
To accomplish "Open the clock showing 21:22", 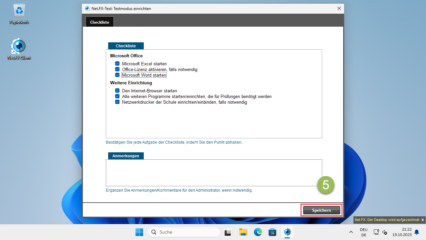I will [x=402, y=232].
